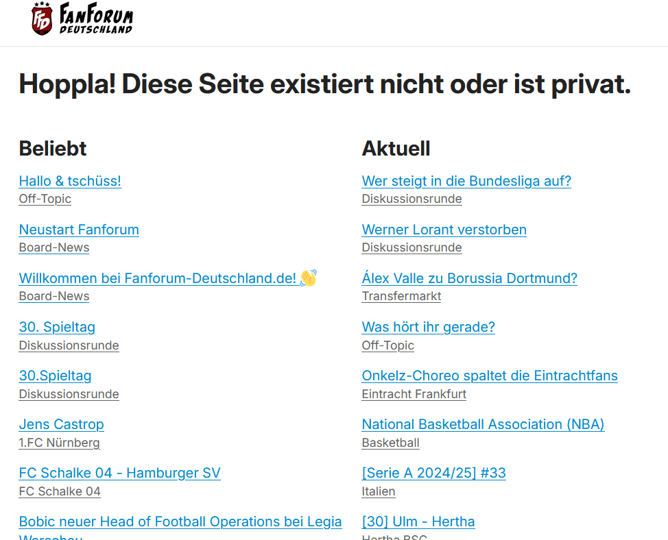Open 'National Basketball Association (NBA)' topic
The height and width of the screenshot is (540, 668).
[483, 424]
